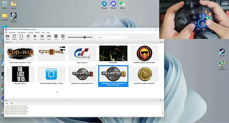Float the Log panel
The height and width of the screenshot is (123, 229).
pyautogui.click(x=160, y=100)
